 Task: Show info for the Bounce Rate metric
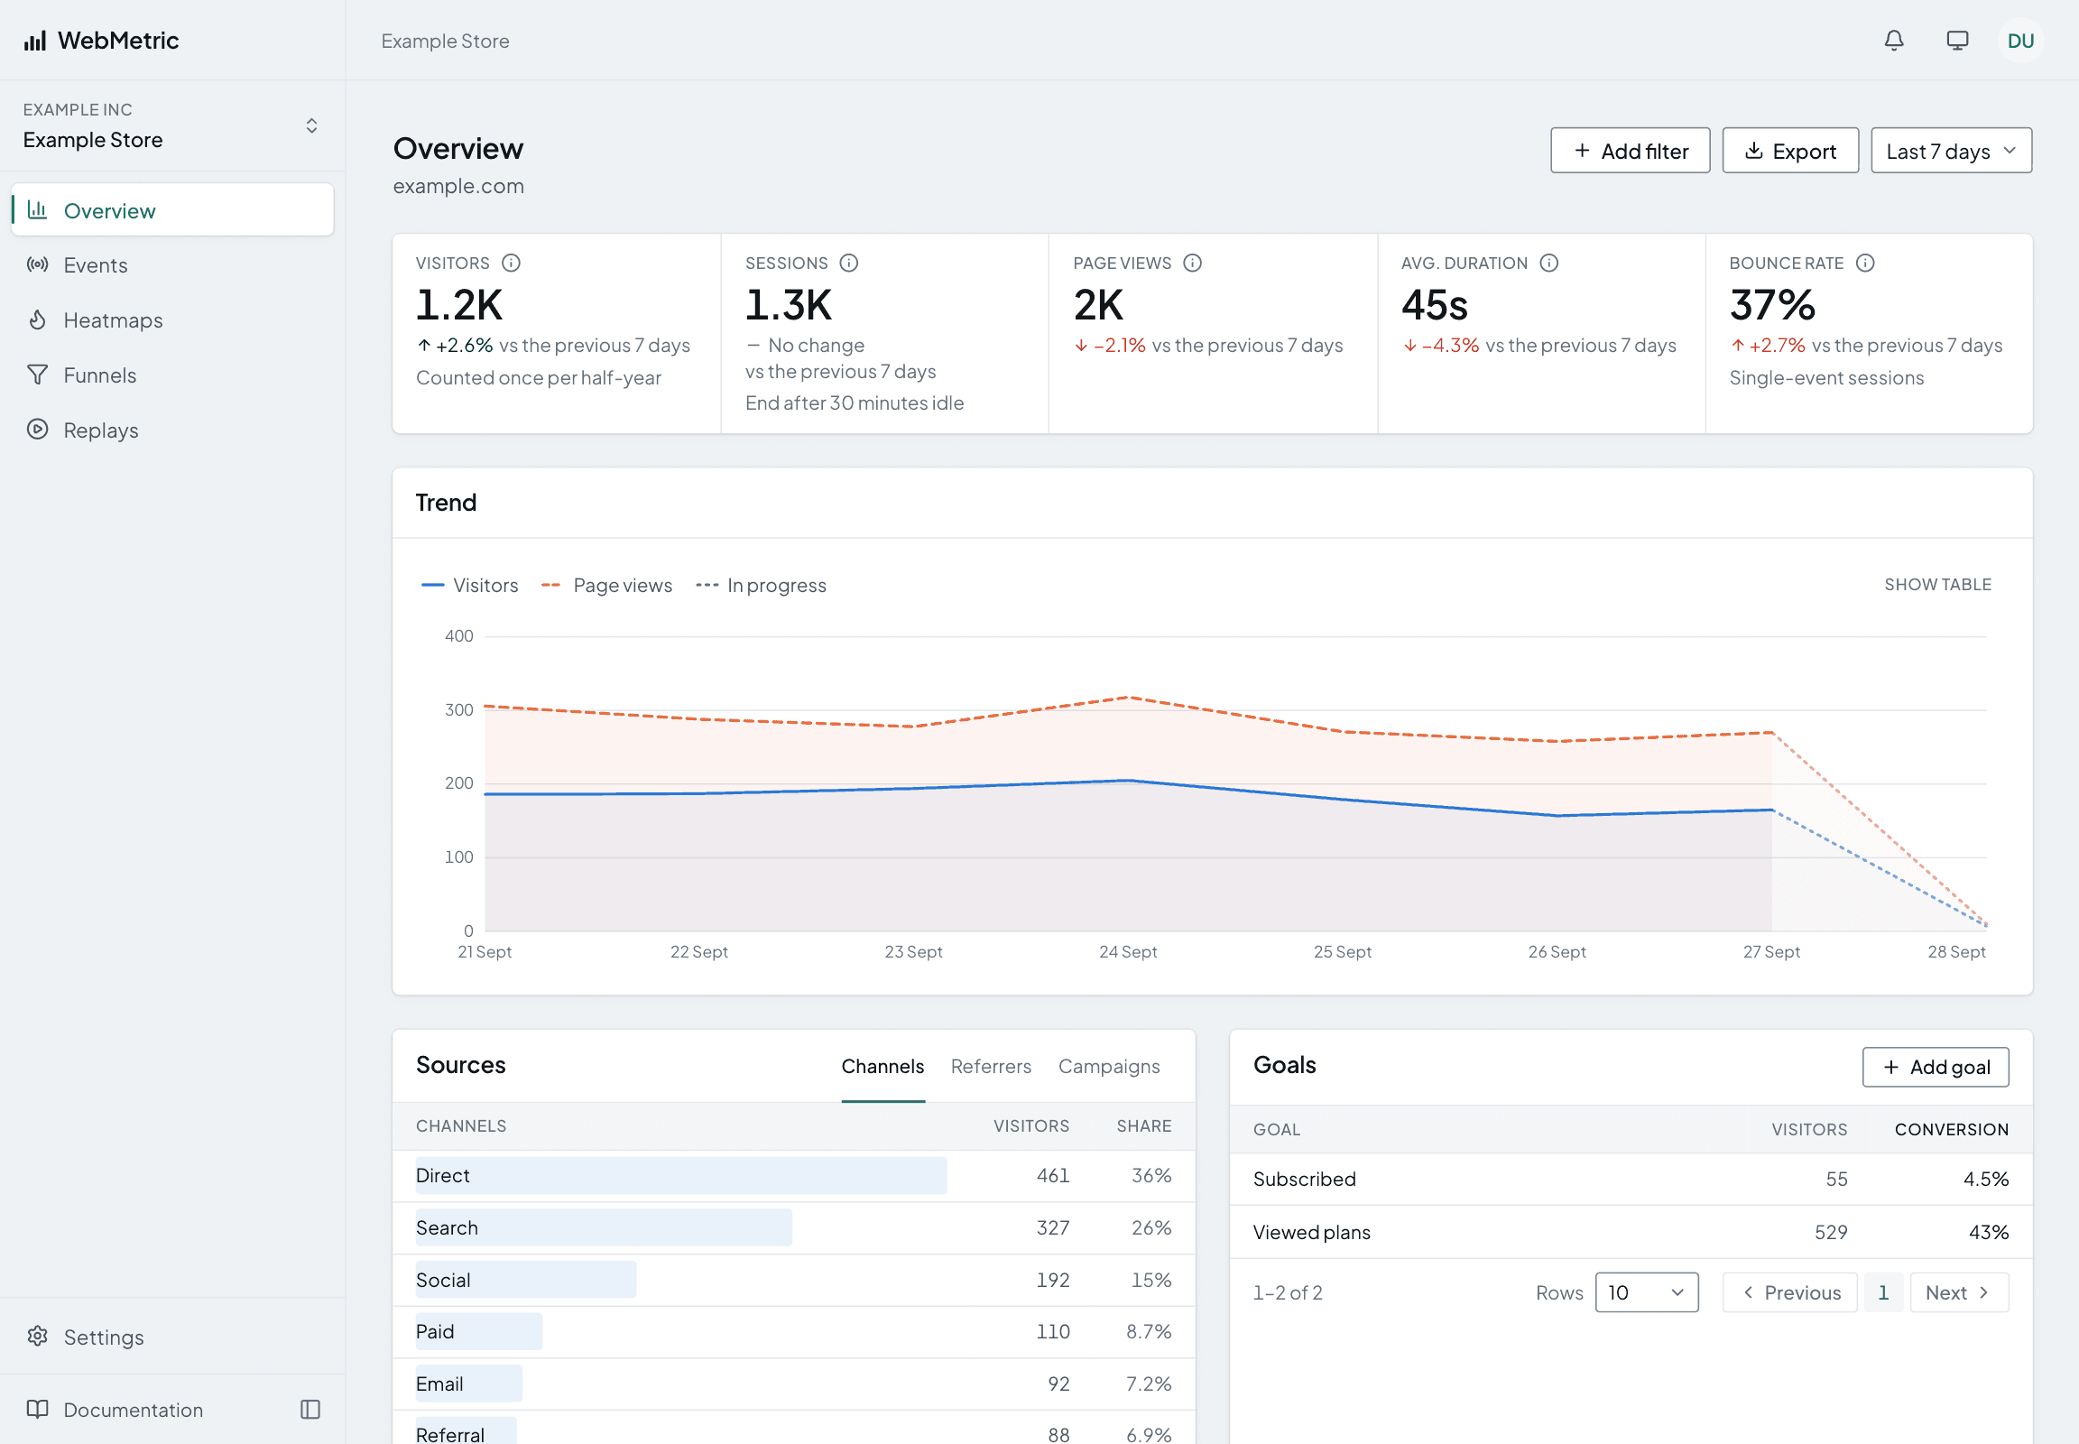click(x=1864, y=264)
